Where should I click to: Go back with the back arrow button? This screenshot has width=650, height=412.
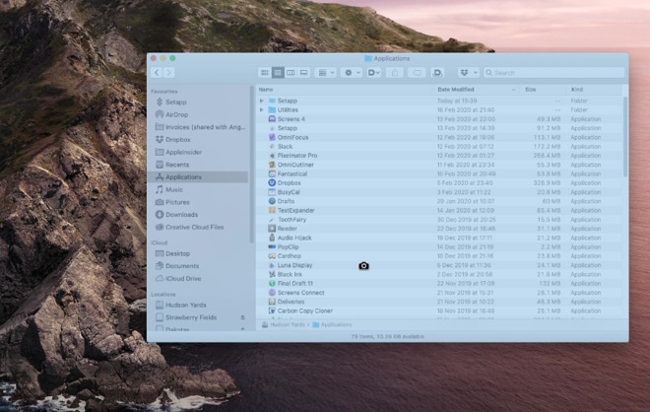coord(157,73)
